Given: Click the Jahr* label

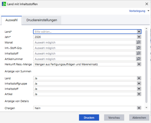Looking at the screenshot, I should click(8, 37).
